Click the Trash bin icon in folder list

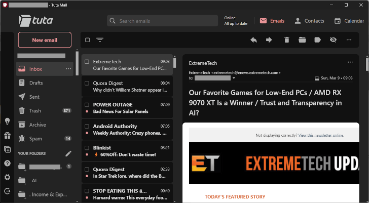click(x=22, y=111)
